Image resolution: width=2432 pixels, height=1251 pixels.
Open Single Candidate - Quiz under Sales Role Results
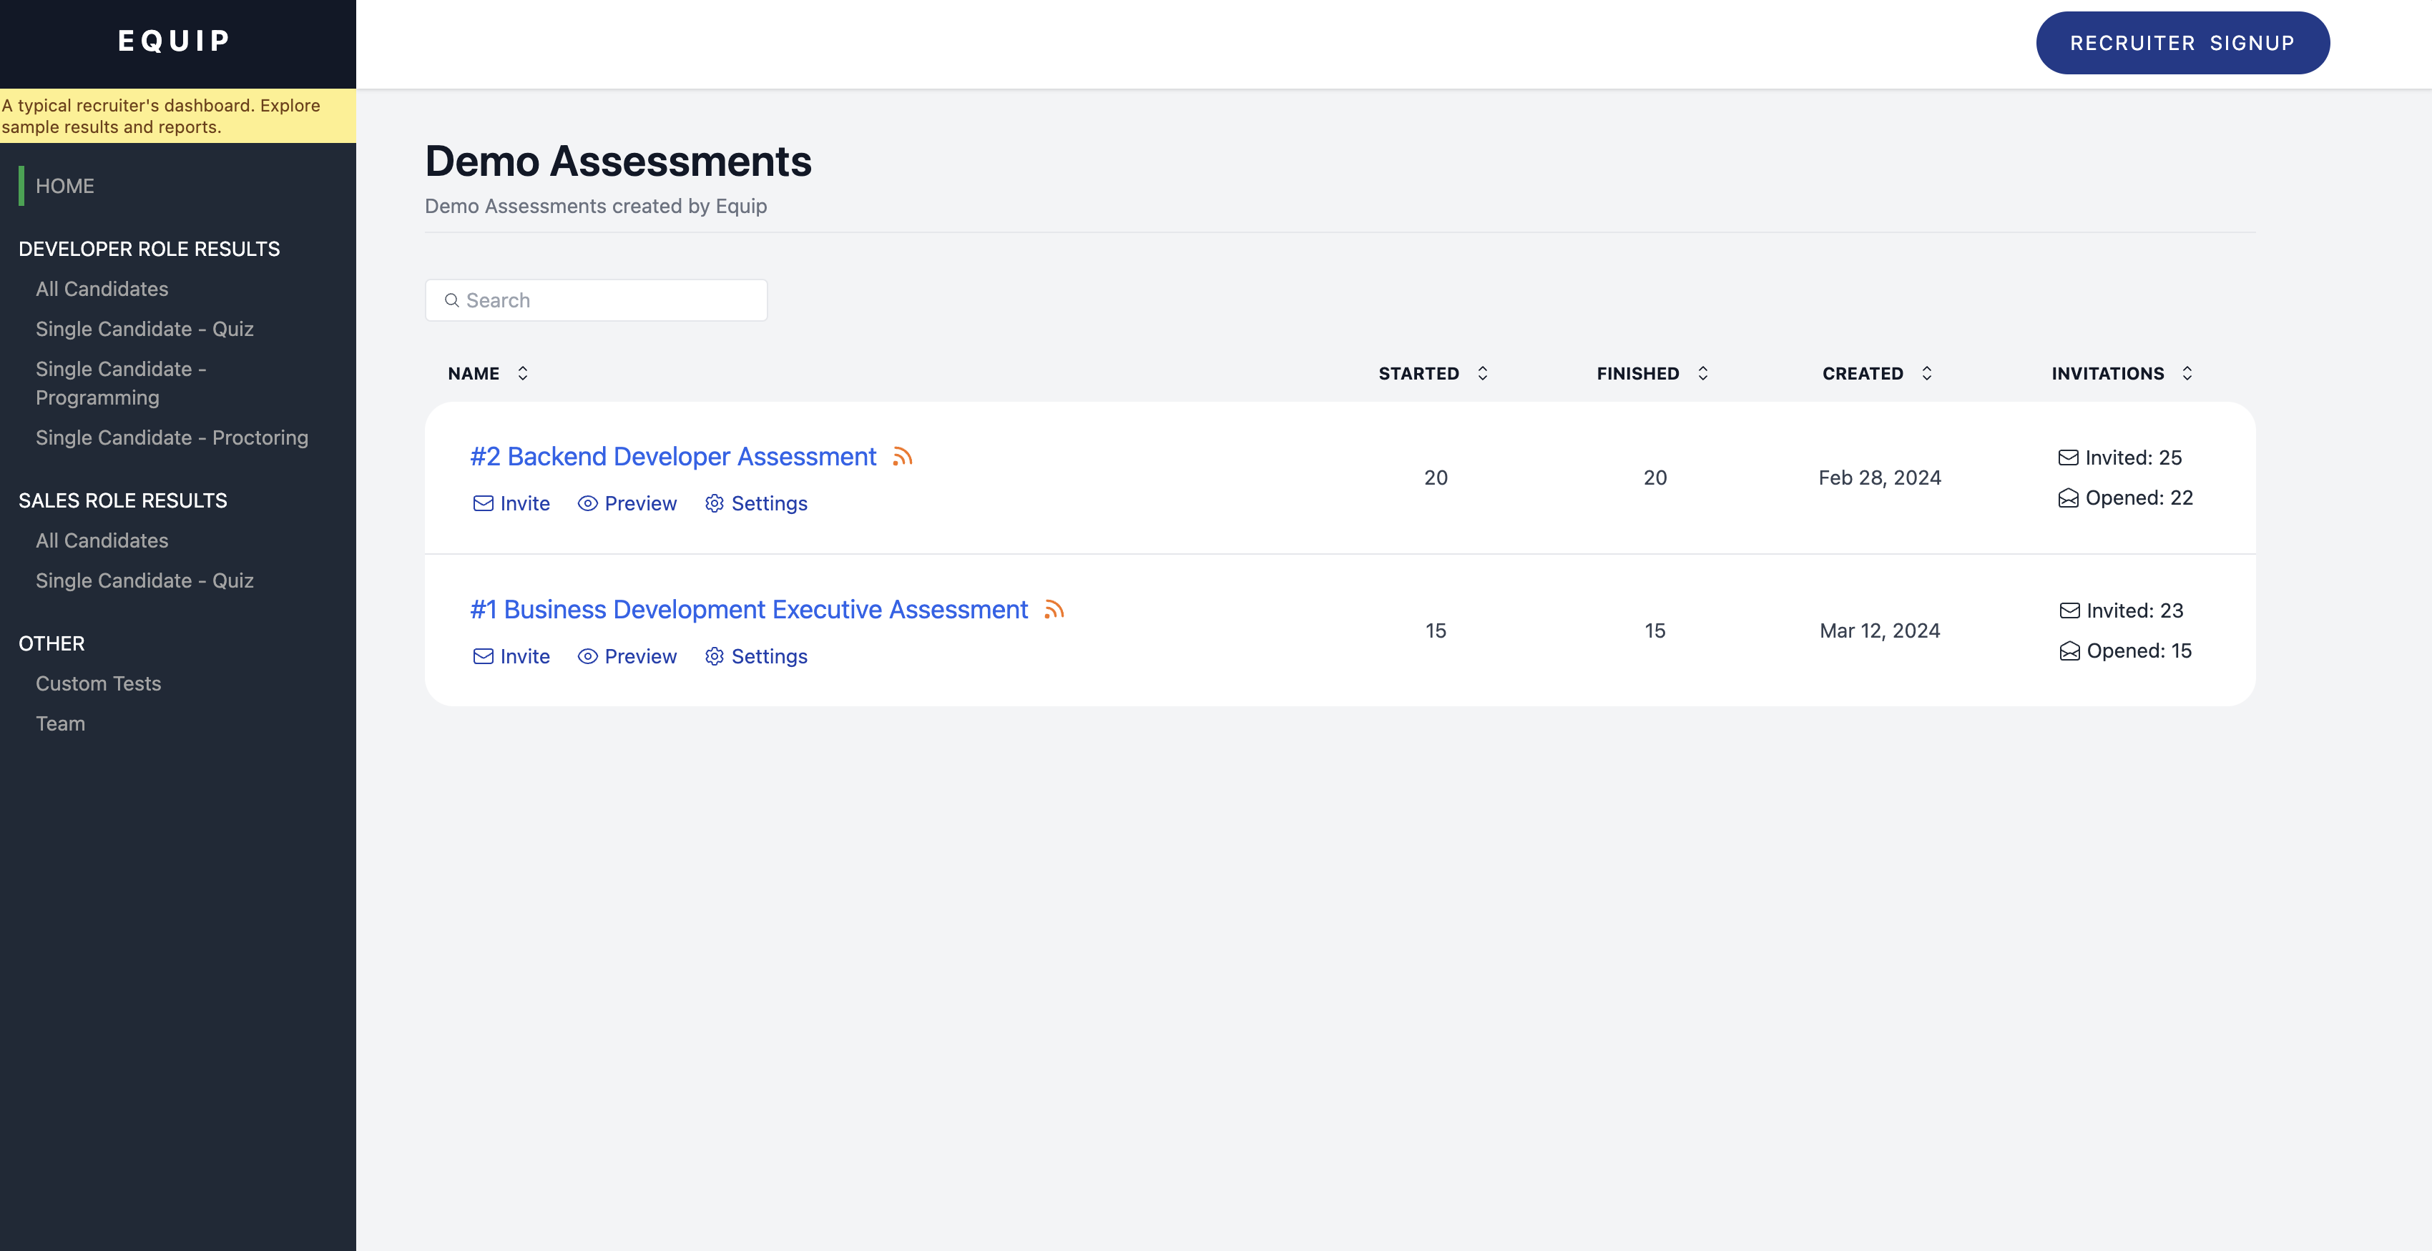[x=144, y=581]
